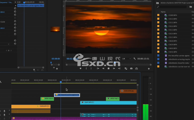This screenshot has height=120, width=194.
Task: Open the 1/8 playback resolution dropdown
Action: (x=126, y=59)
